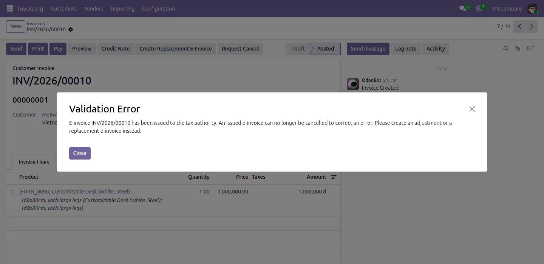Open the Configuration menu
Viewport: 544px width, 264px height.
click(158, 8)
